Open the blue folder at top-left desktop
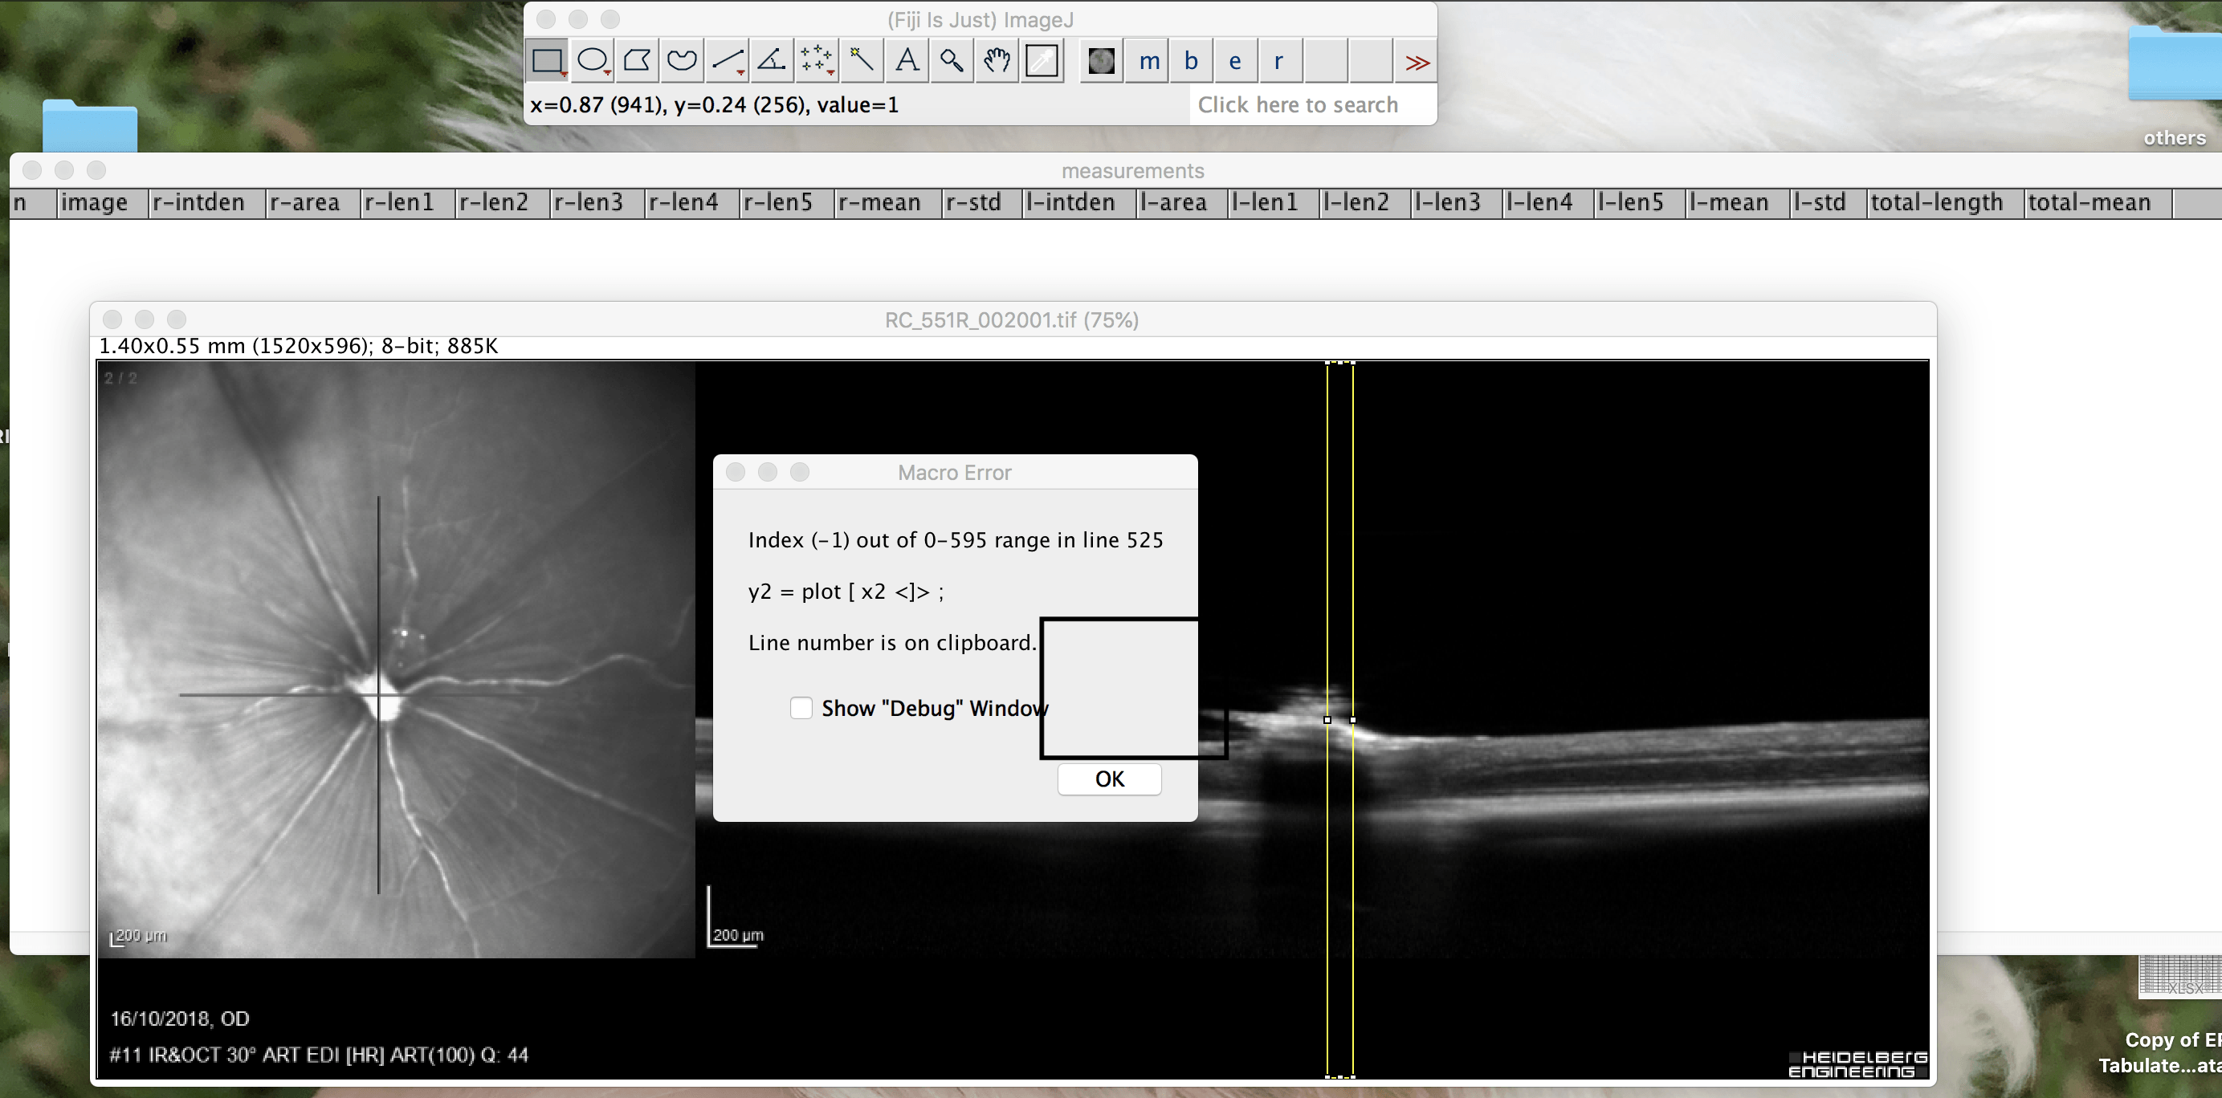2222x1098 pixels. coord(90,126)
